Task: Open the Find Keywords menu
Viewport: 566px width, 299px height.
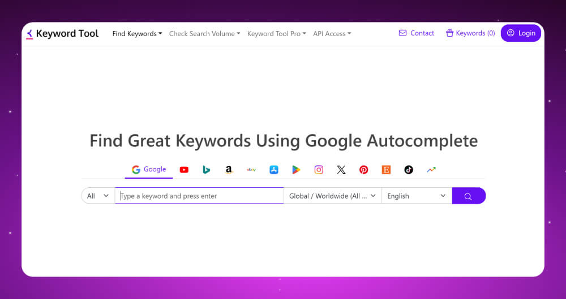Action: (x=137, y=34)
